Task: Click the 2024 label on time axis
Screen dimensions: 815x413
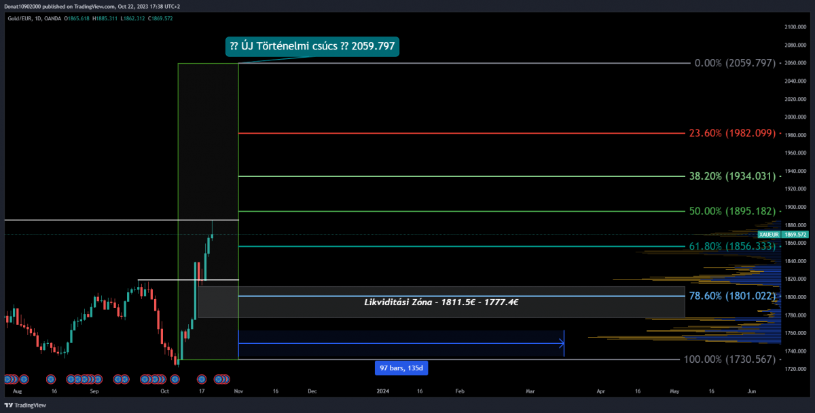Action: tap(383, 391)
